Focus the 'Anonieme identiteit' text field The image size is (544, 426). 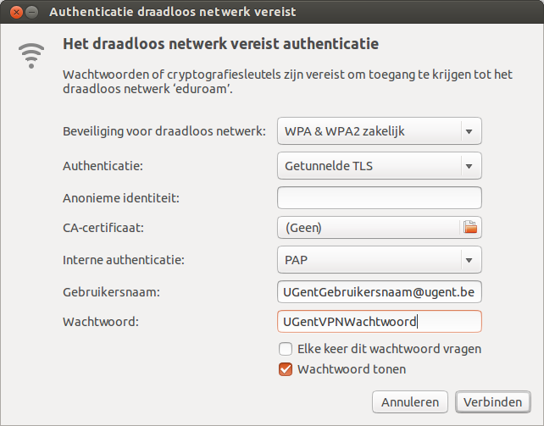379,197
